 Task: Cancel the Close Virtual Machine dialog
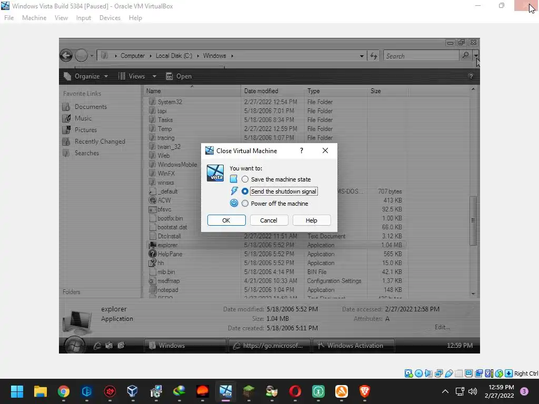269,220
